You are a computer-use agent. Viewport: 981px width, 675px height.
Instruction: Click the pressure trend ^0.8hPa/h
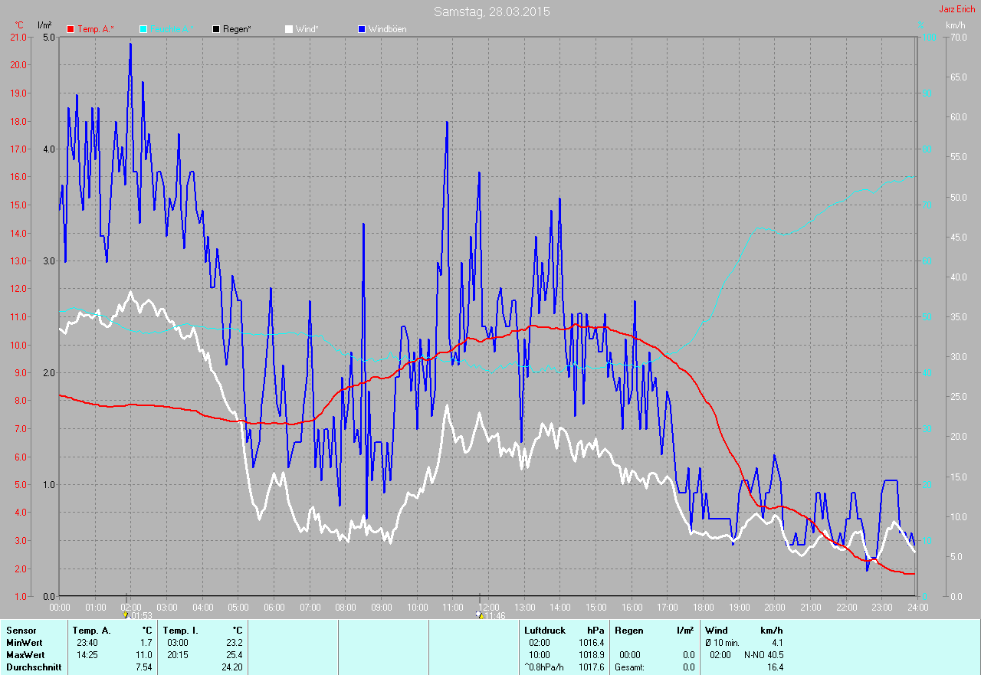pos(544,667)
